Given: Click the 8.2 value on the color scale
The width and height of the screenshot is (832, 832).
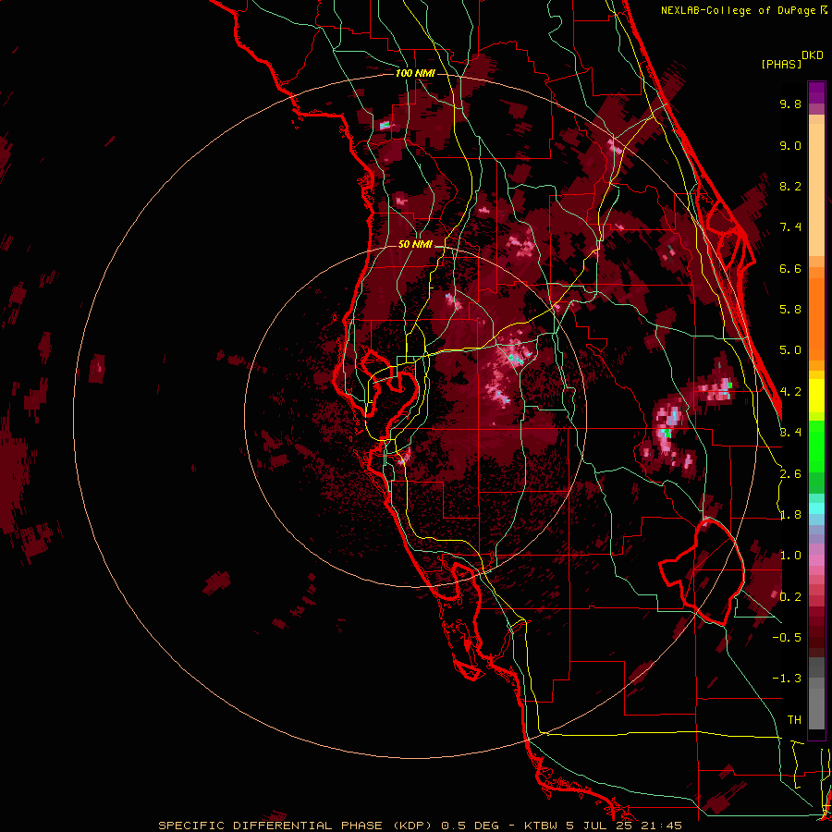Looking at the screenshot, I should click(790, 186).
